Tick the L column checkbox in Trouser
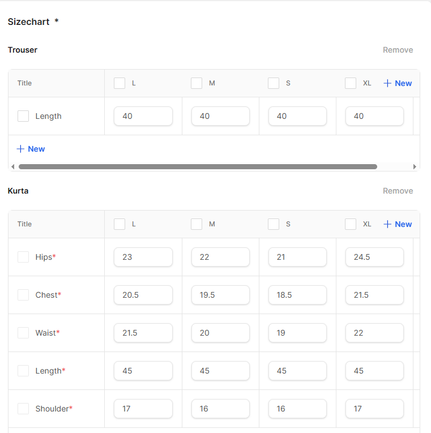This screenshot has width=431, height=433. click(120, 83)
